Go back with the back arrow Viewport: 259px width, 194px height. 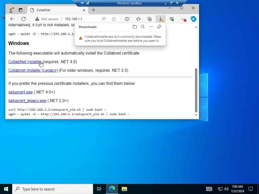click(12, 19)
